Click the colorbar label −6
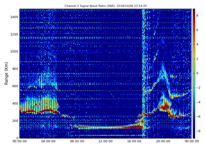The width and height of the screenshot is (205, 153). [x=198, y=117]
